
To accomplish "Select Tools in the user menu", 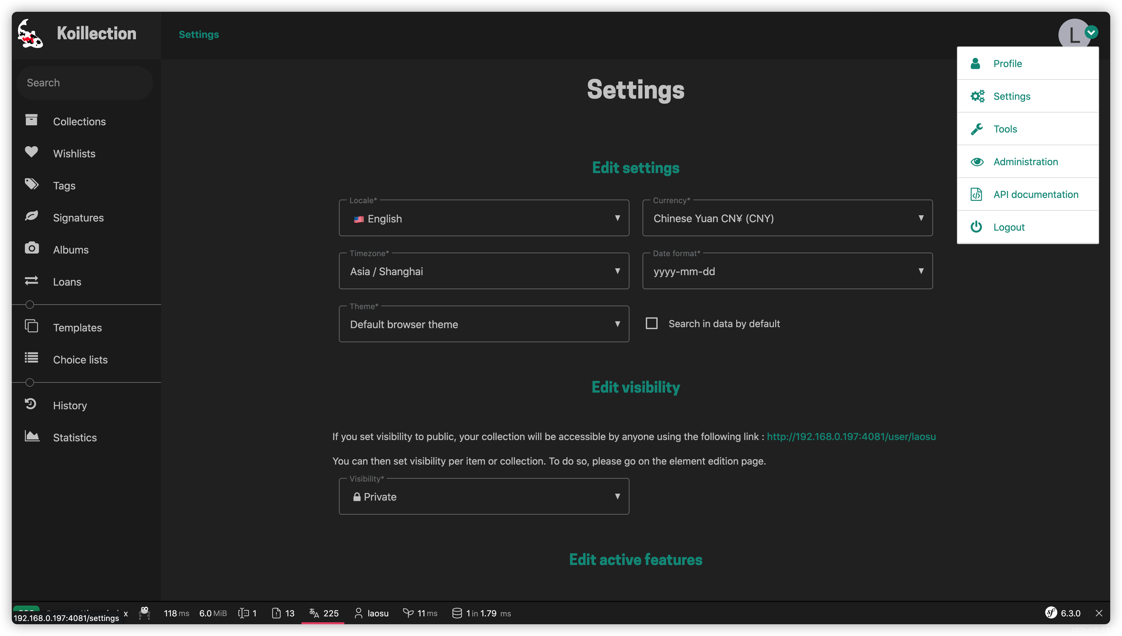I will coord(1028,129).
